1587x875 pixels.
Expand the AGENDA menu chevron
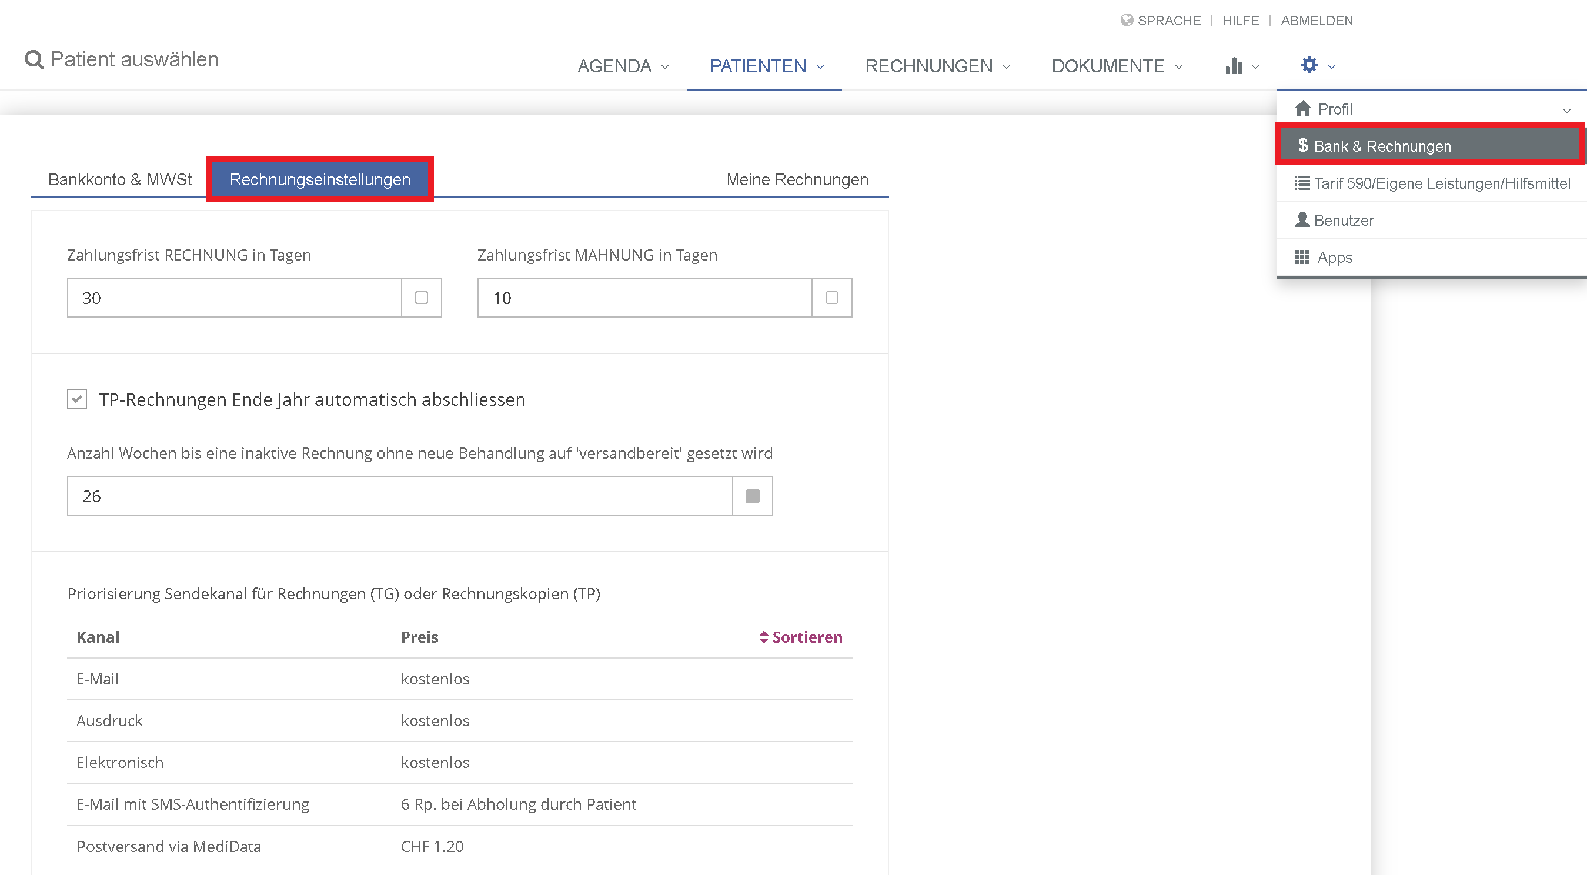[665, 66]
